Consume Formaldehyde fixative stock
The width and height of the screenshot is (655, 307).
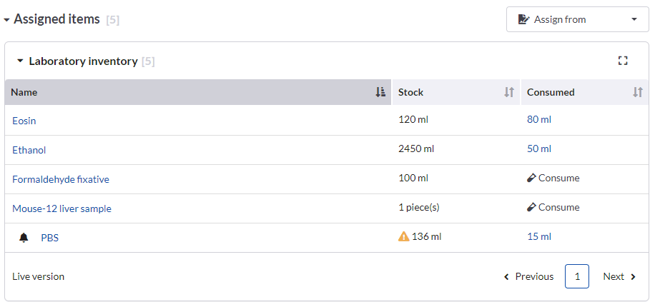(x=553, y=178)
